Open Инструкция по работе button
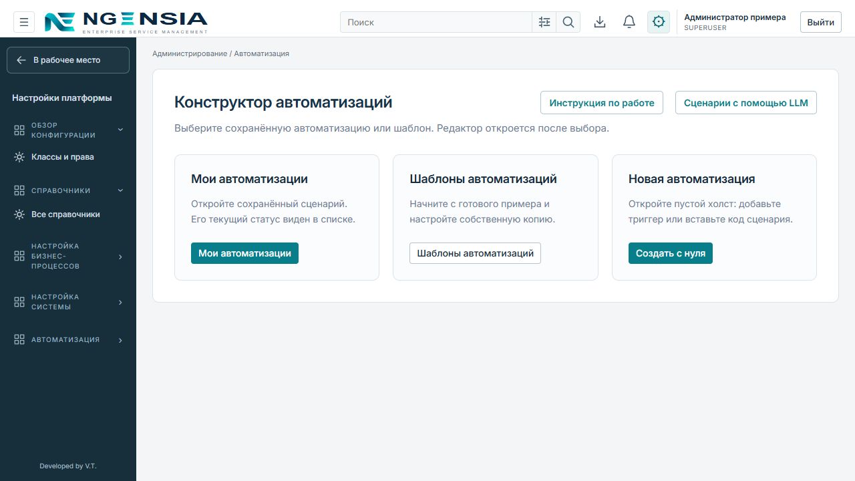Image resolution: width=855 pixels, height=481 pixels. (x=602, y=103)
